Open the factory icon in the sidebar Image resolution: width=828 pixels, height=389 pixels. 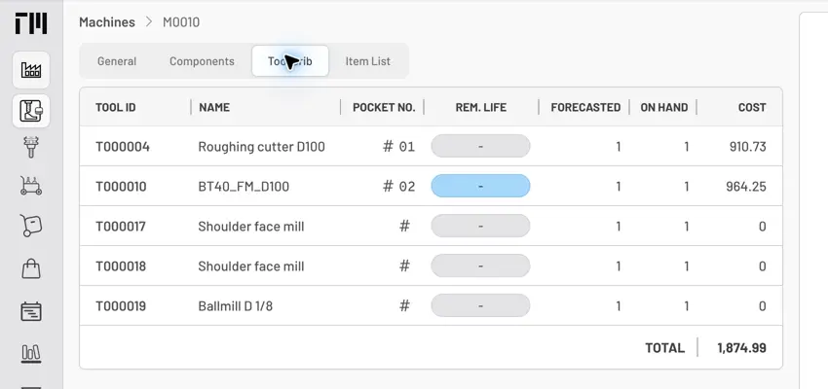[31, 70]
